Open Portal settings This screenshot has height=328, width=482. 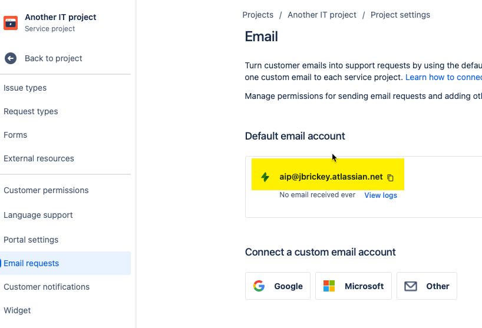click(x=31, y=240)
